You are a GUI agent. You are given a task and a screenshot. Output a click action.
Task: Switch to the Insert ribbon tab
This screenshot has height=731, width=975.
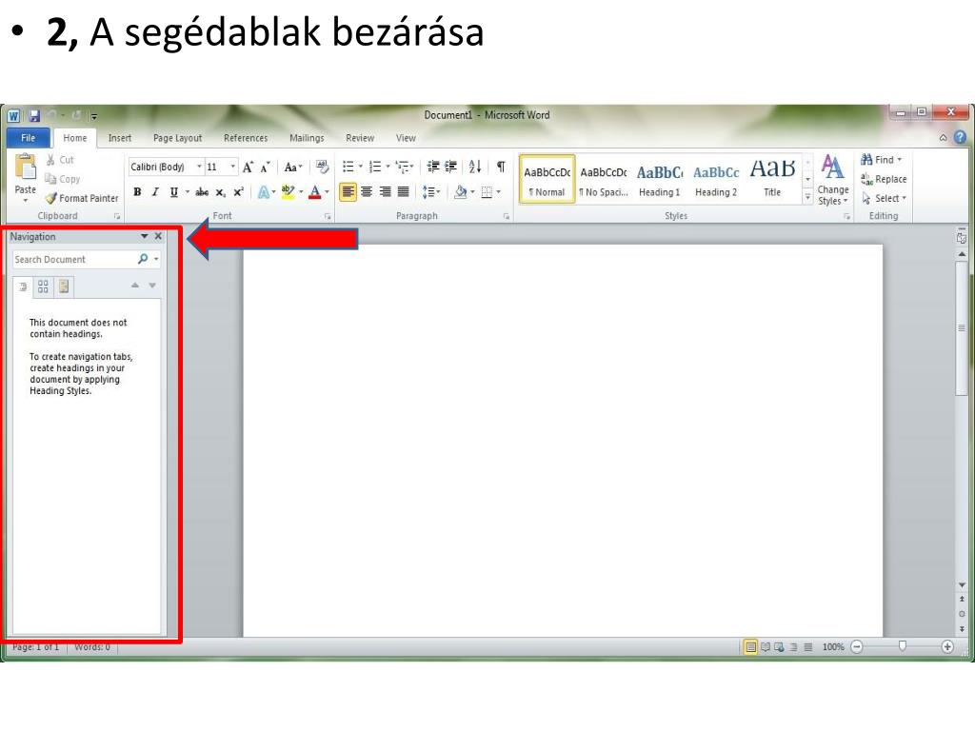[120, 138]
